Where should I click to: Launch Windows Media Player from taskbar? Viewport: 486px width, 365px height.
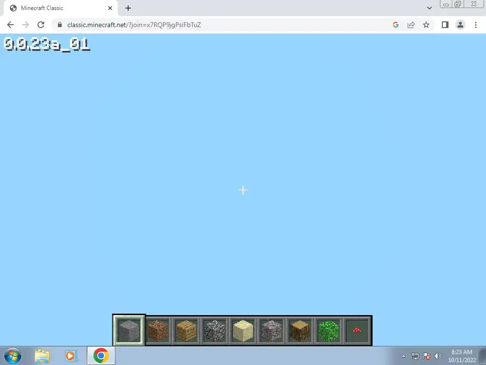click(71, 355)
